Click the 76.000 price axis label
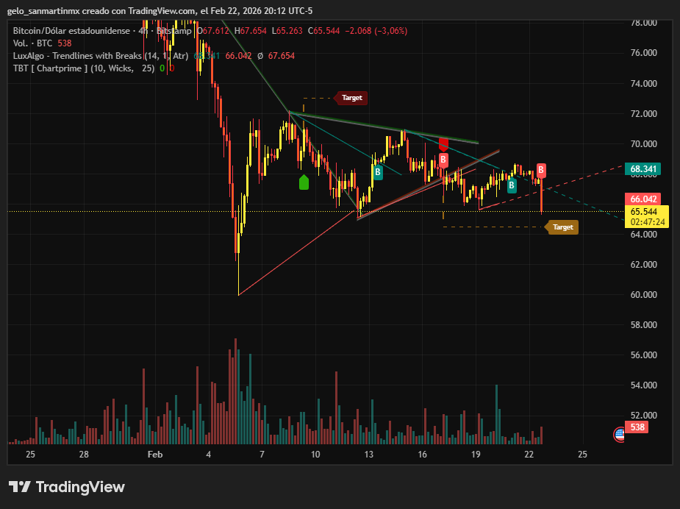The width and height of the screenshot is (680, 509). [643, 52]
